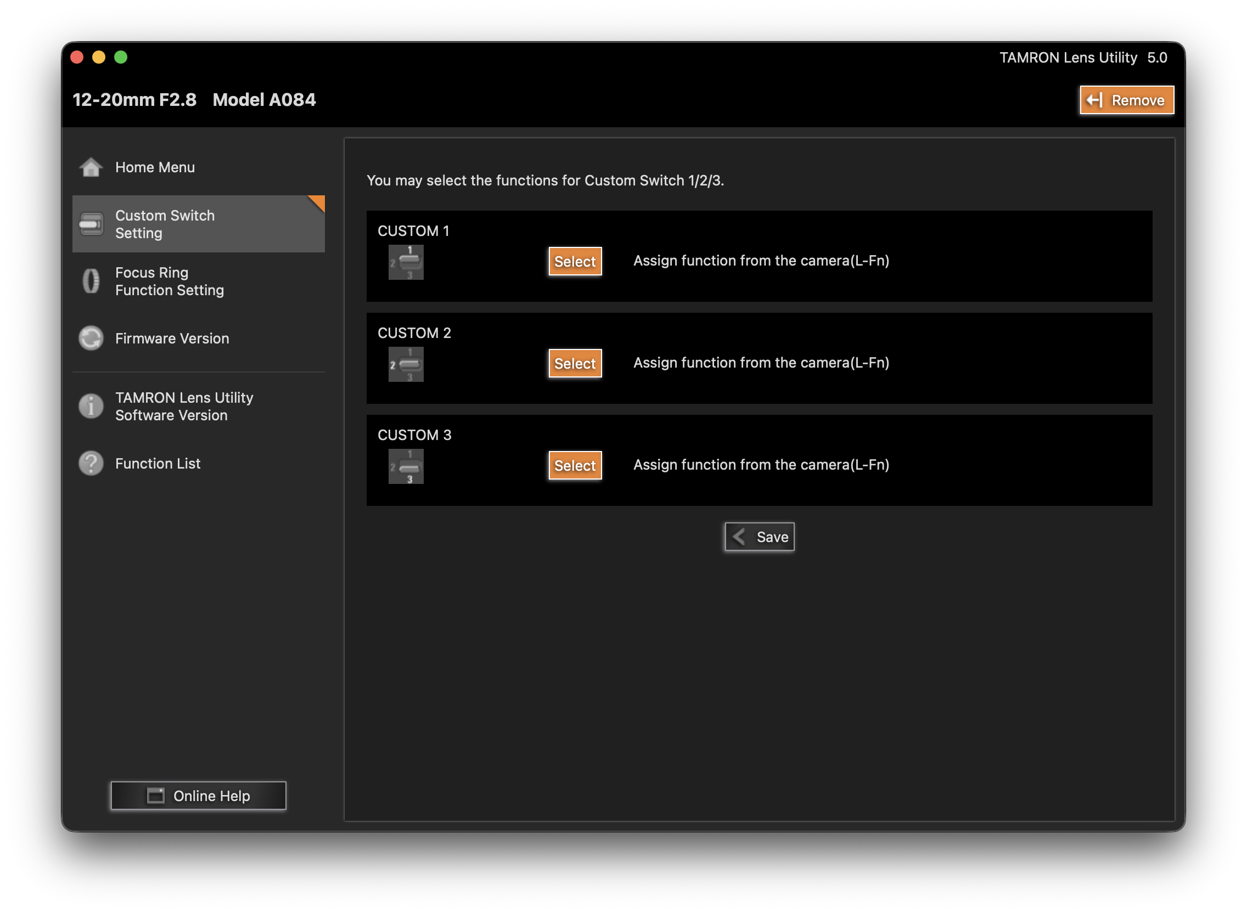1247x913 pixels.
Task: Click CUSTOM 1 assigned function text
Action: click(761, 261)
